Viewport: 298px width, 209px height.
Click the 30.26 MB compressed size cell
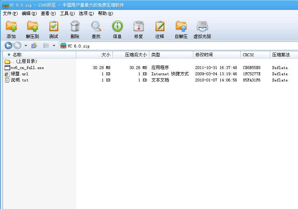coord(138,68)
